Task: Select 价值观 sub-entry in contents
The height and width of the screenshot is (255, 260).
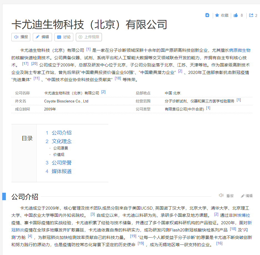Action: click(59, 155)
